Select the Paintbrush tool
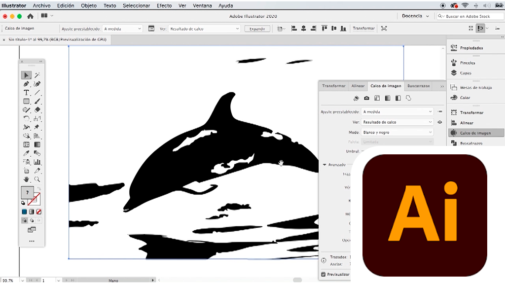This screenshot has height=284, width=505. click(x=37, y=102)
